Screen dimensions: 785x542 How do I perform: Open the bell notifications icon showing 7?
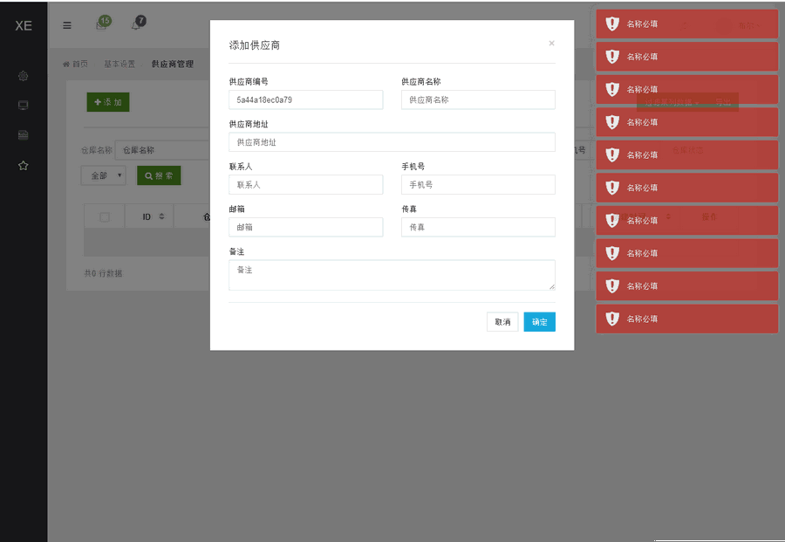tap(137, 24)
